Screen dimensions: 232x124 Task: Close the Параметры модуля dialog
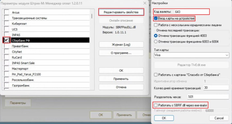145,3
